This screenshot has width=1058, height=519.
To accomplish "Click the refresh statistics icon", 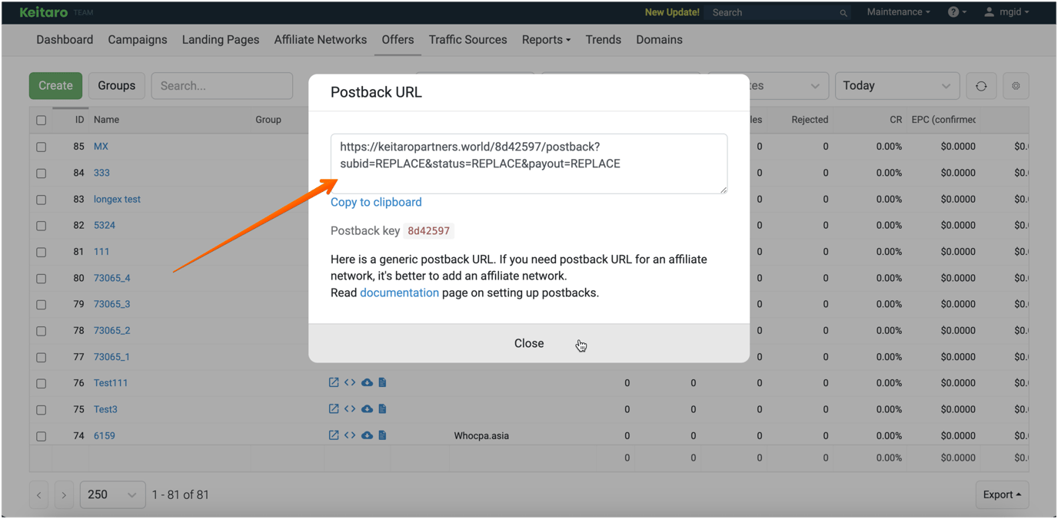I will pos(981,85).
